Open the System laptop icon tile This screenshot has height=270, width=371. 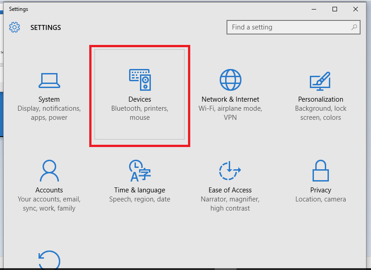point(49,80)
